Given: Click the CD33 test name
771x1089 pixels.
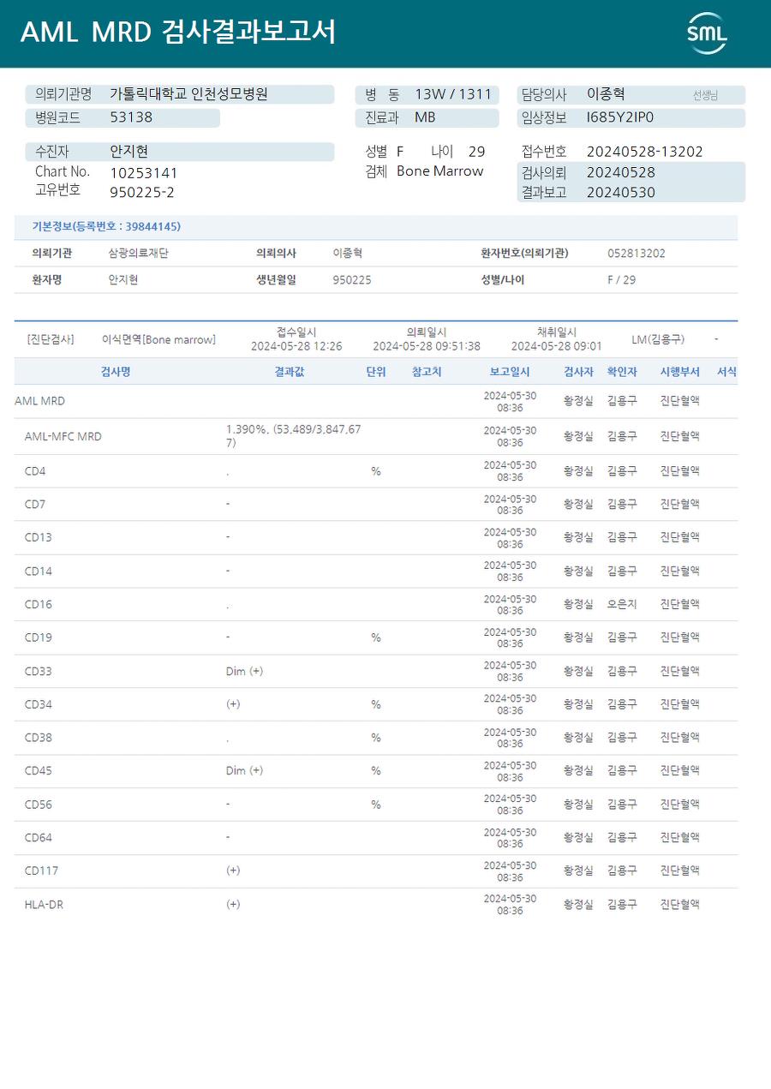Looking at the screenshot, I should pyautogui.click(x=38, y=672).
